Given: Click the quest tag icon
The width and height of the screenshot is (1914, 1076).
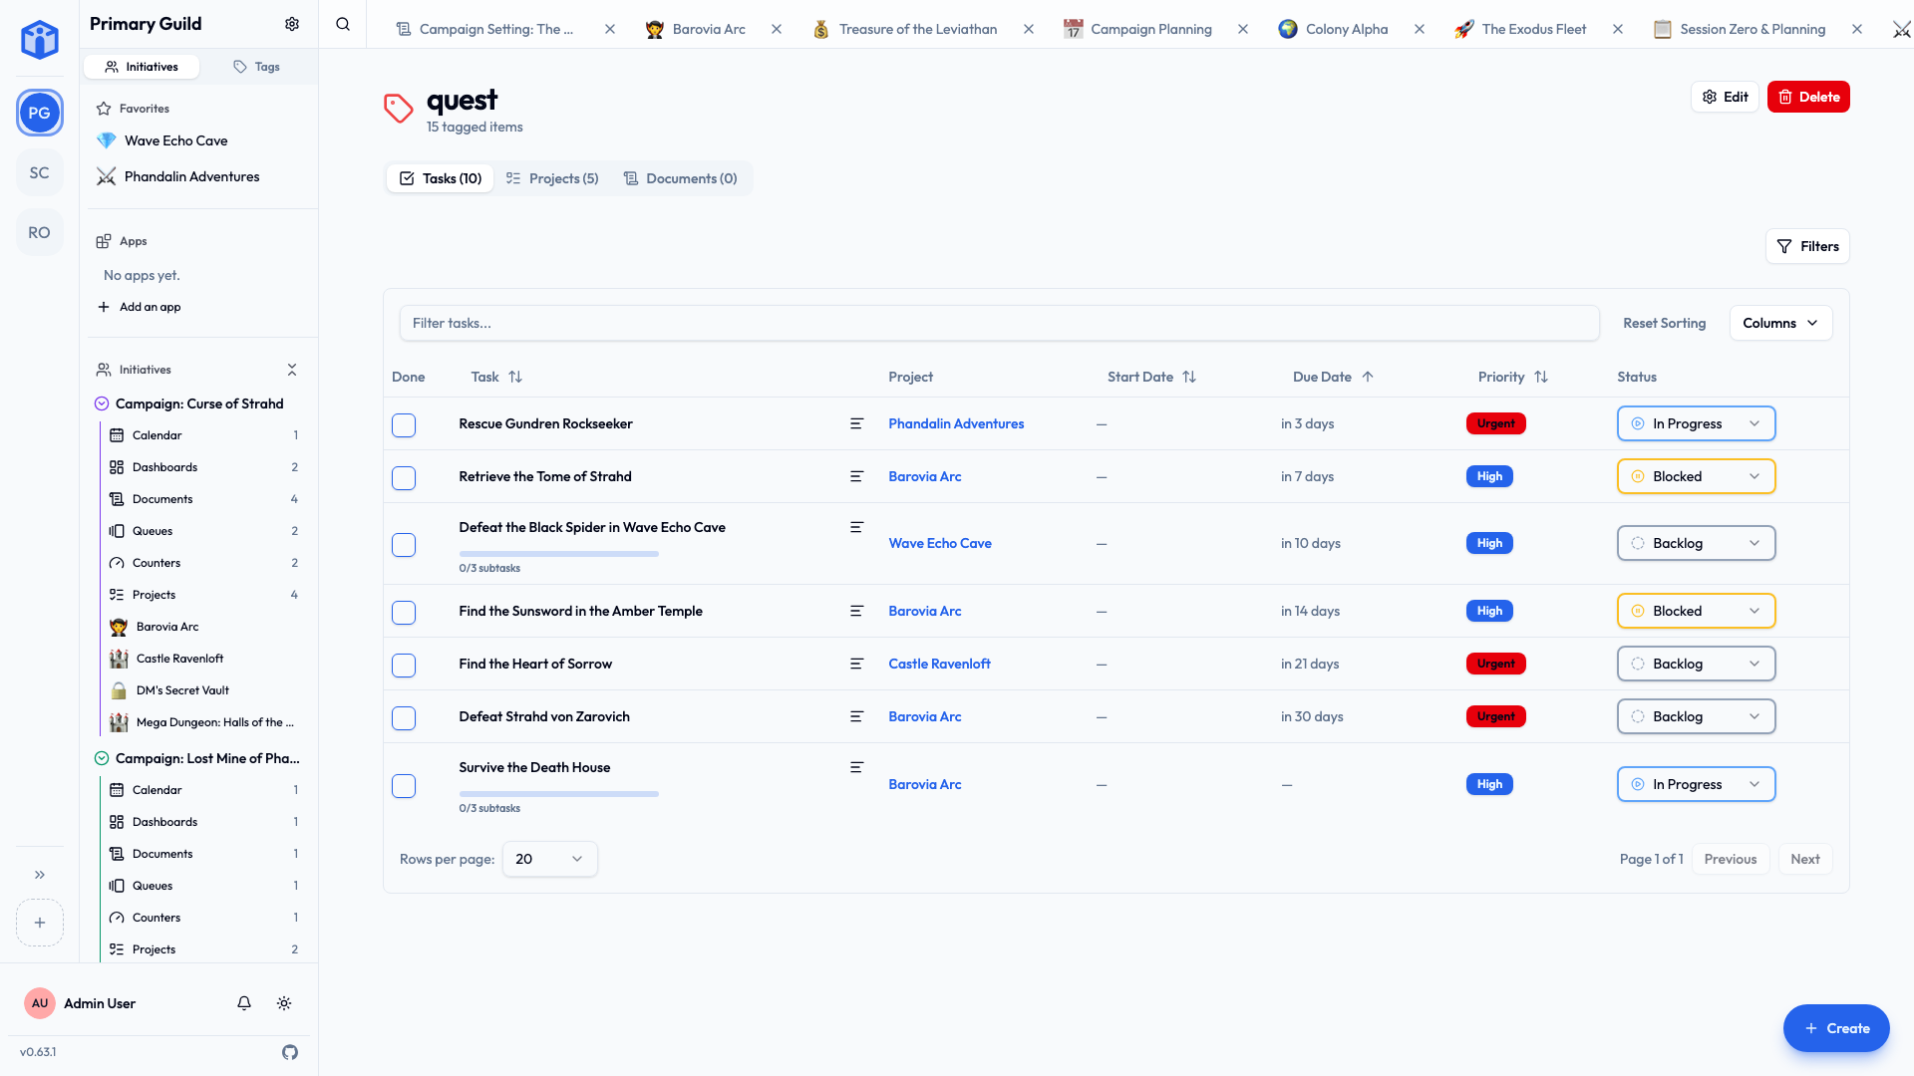Looking at the screenshot, I should (399, 109).
